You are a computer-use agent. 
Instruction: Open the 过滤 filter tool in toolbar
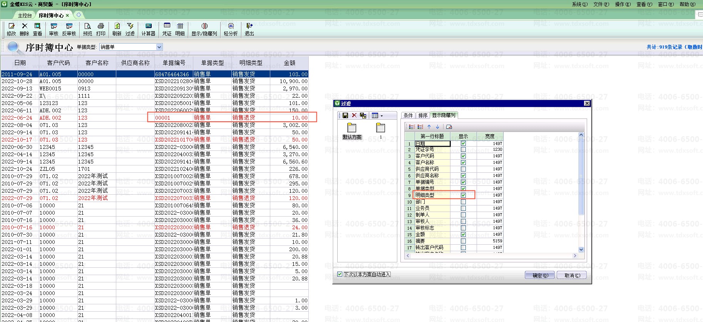(130, 29)
